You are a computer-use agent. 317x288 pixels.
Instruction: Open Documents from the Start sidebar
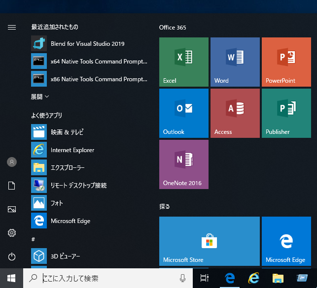point(12,186)
